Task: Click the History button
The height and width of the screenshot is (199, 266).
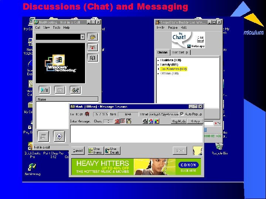Action: [x=195, y=121]
